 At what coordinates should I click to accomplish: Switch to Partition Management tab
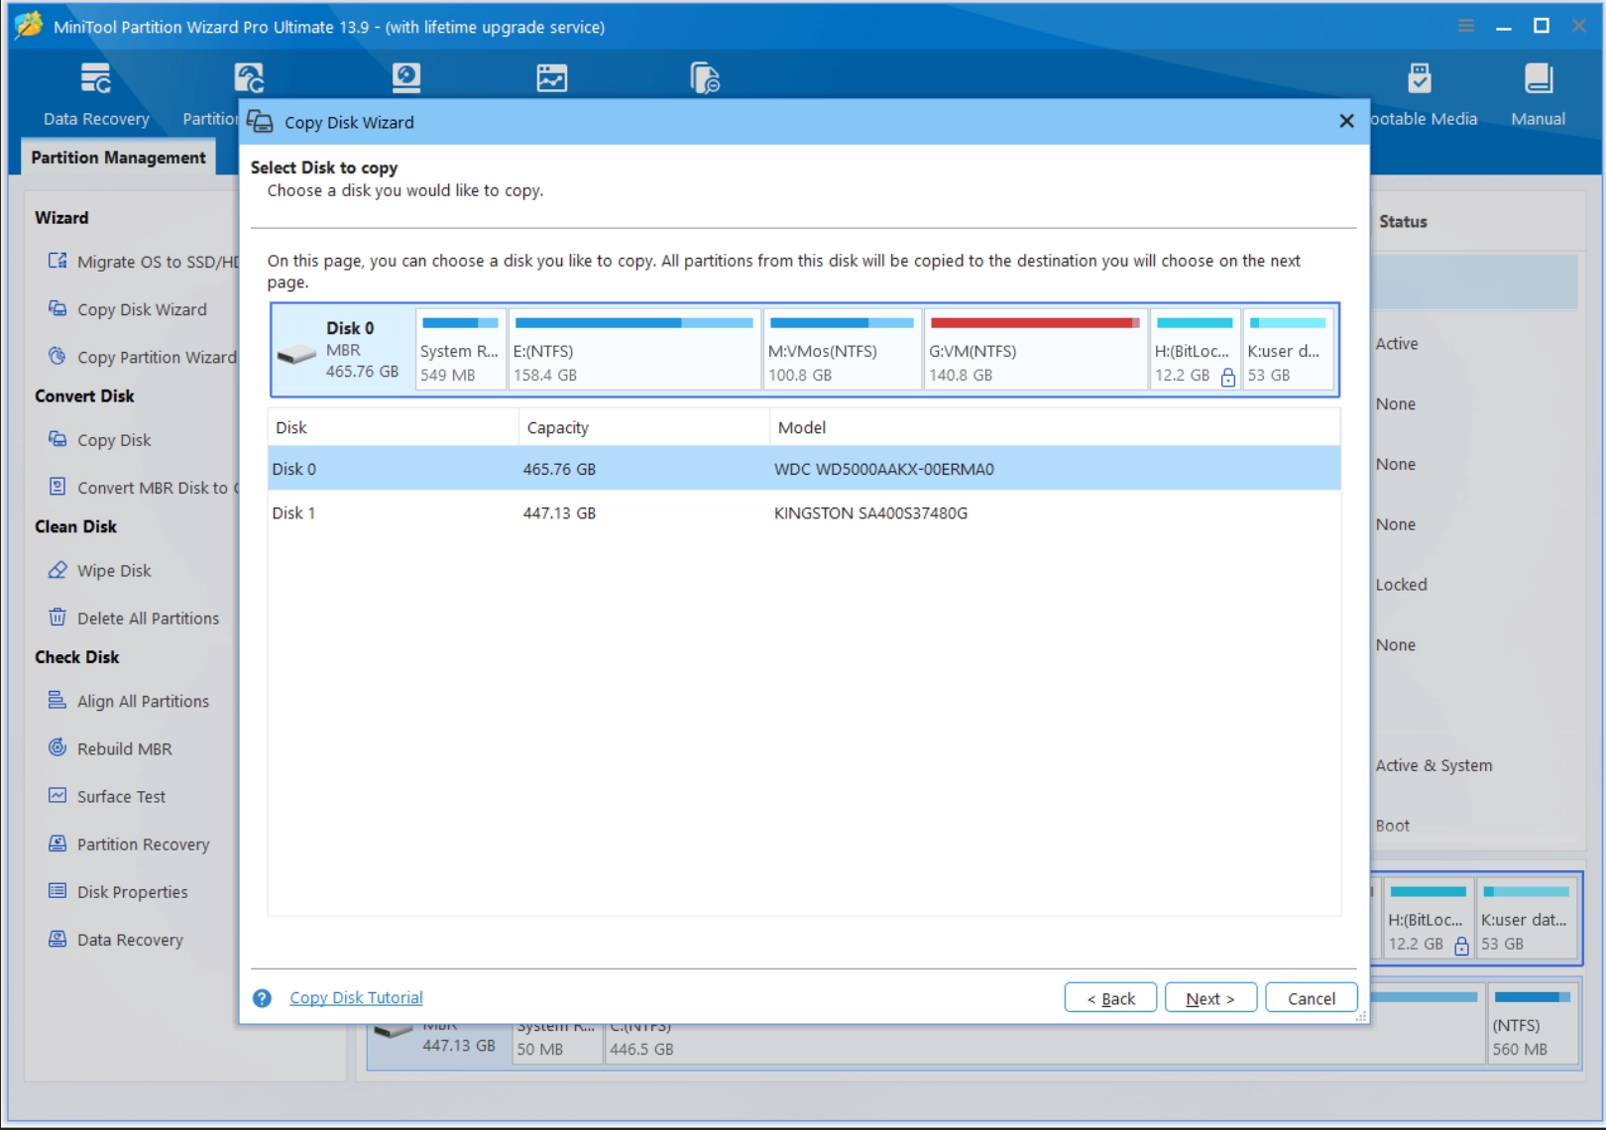118,158
